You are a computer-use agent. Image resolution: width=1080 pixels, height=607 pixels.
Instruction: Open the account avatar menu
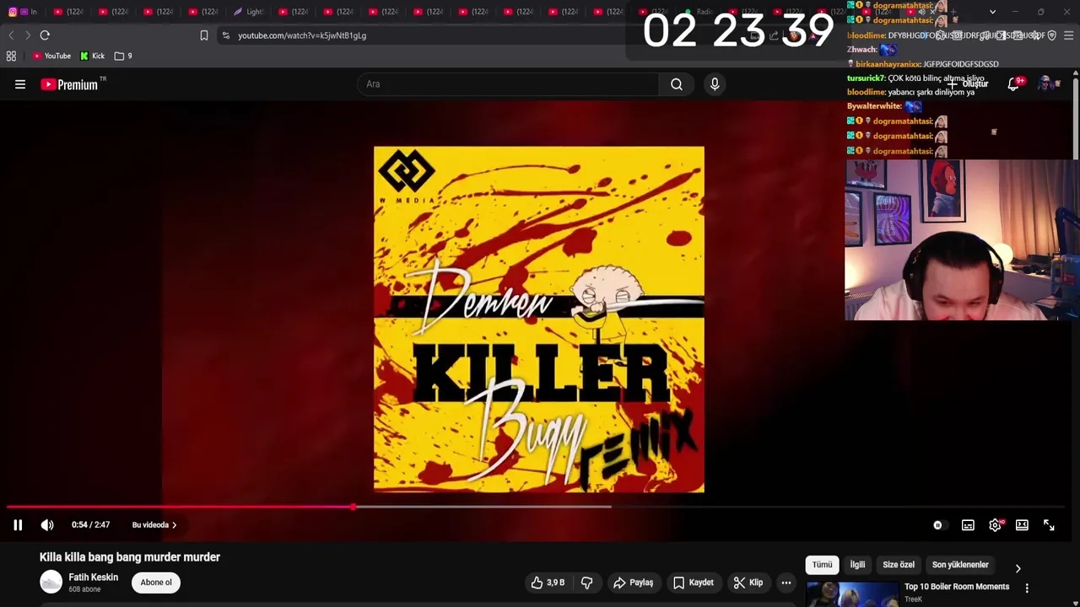click(1046, 84)
